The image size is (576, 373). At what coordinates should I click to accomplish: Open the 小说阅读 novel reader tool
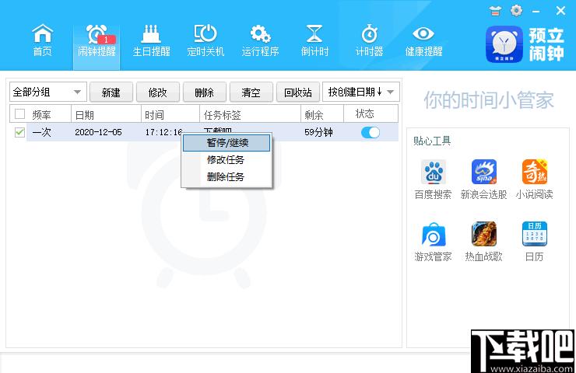(x=534, y=180)
